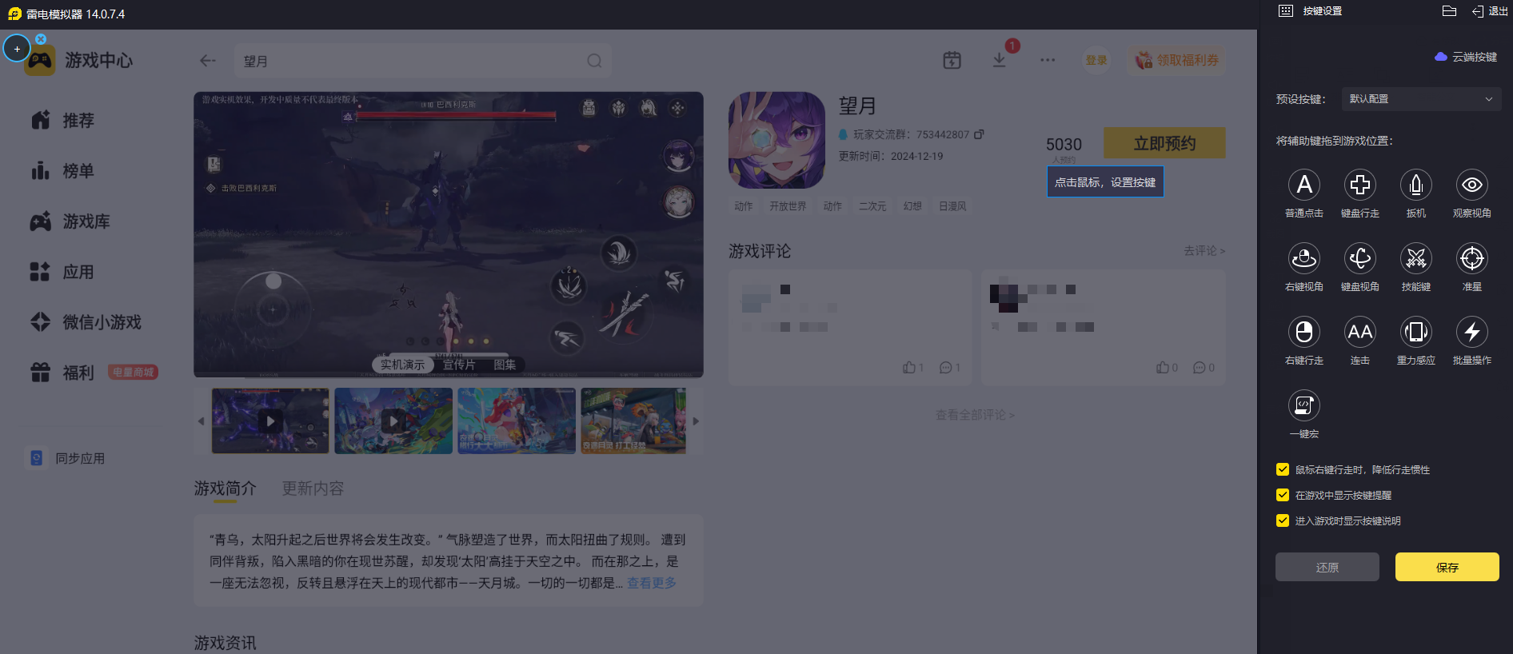Select the 键盘行走 D-pad icon
This screenshot has width=1513, height=654.
coord(1360,185)
